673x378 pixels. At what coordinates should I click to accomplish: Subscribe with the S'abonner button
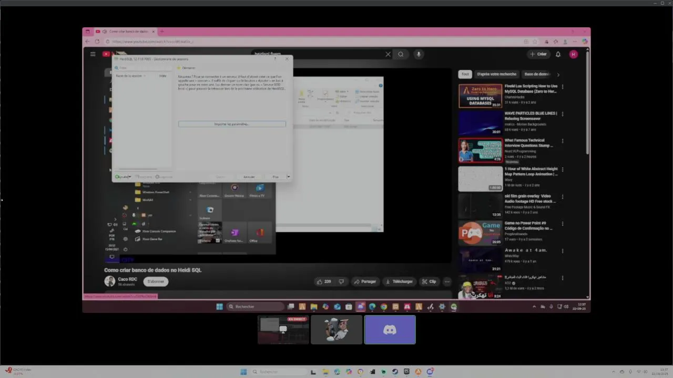(x=156, y=281)
